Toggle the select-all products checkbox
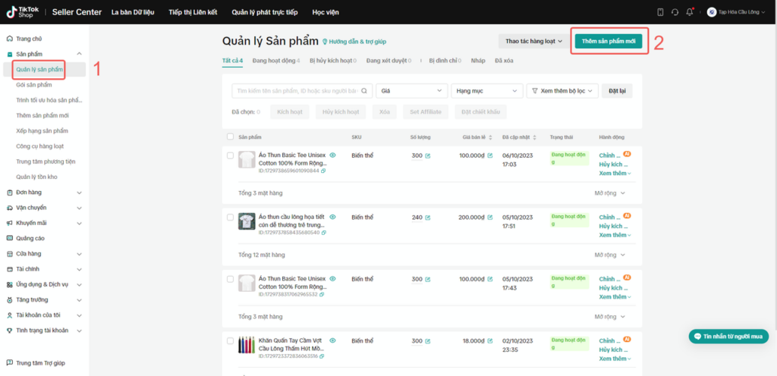 (230, 136)
